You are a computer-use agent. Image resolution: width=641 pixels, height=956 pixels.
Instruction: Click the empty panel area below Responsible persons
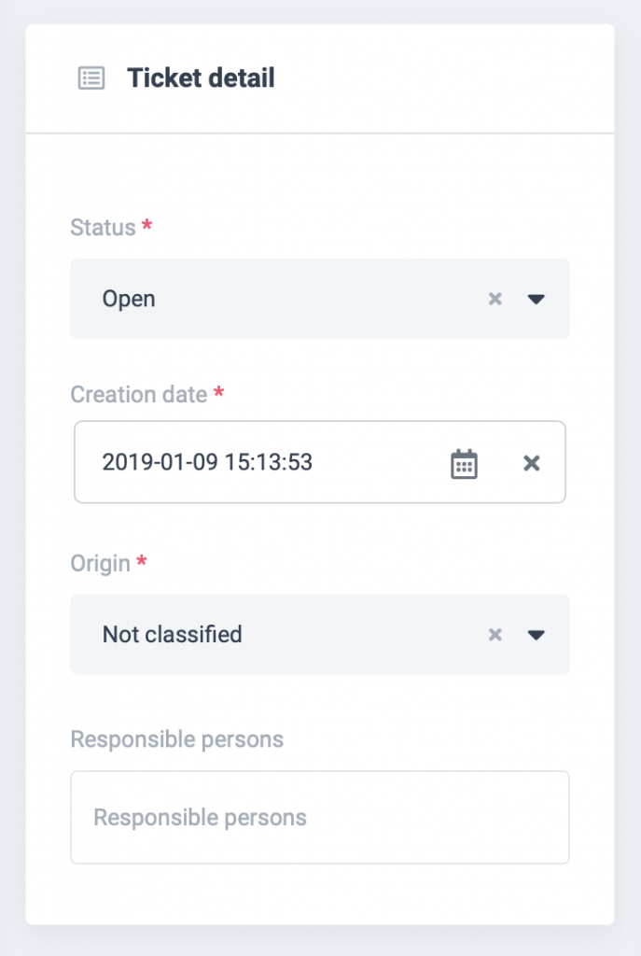(319, 894)
